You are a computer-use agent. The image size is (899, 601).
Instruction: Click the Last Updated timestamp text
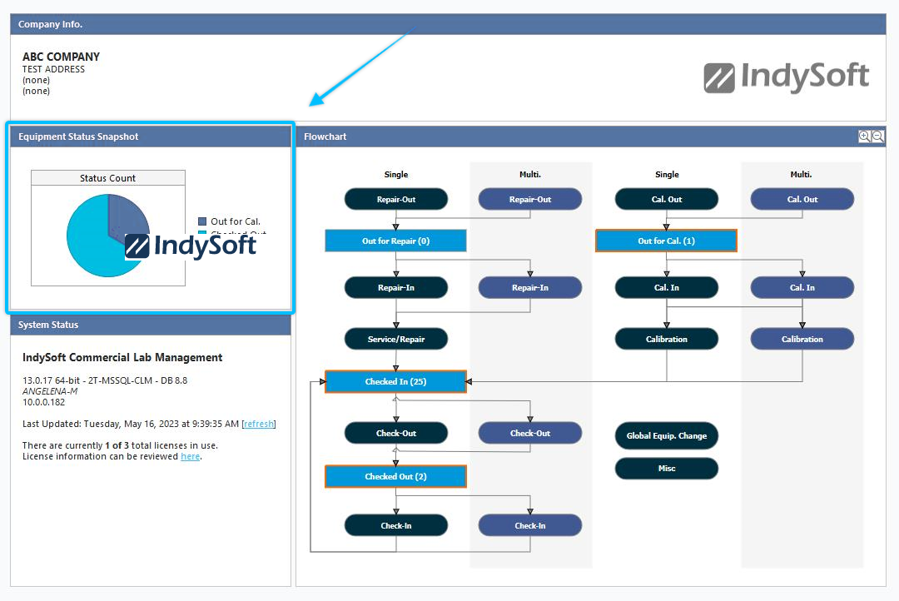[x=131, y=424]
